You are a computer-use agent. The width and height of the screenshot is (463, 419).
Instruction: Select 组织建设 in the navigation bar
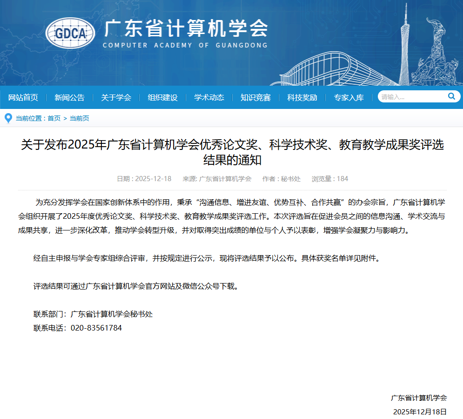point(162,97)
